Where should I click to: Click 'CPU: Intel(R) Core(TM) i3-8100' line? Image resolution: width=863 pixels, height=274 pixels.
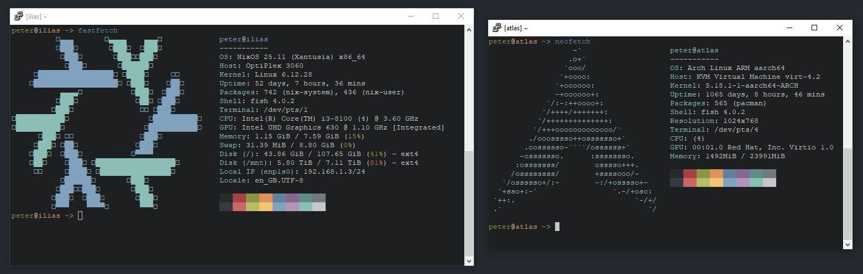coord(318,119)
